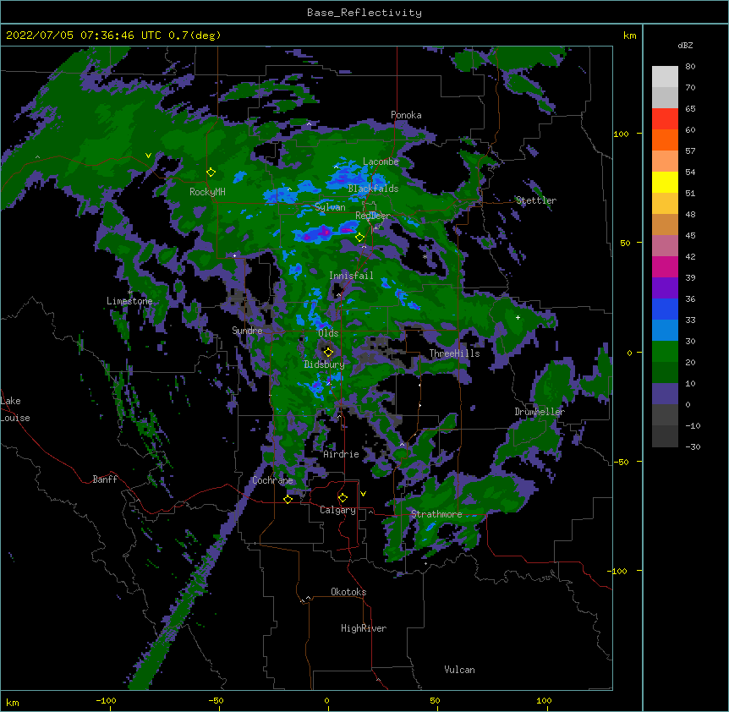Click the Olds town label

(328, 333)
